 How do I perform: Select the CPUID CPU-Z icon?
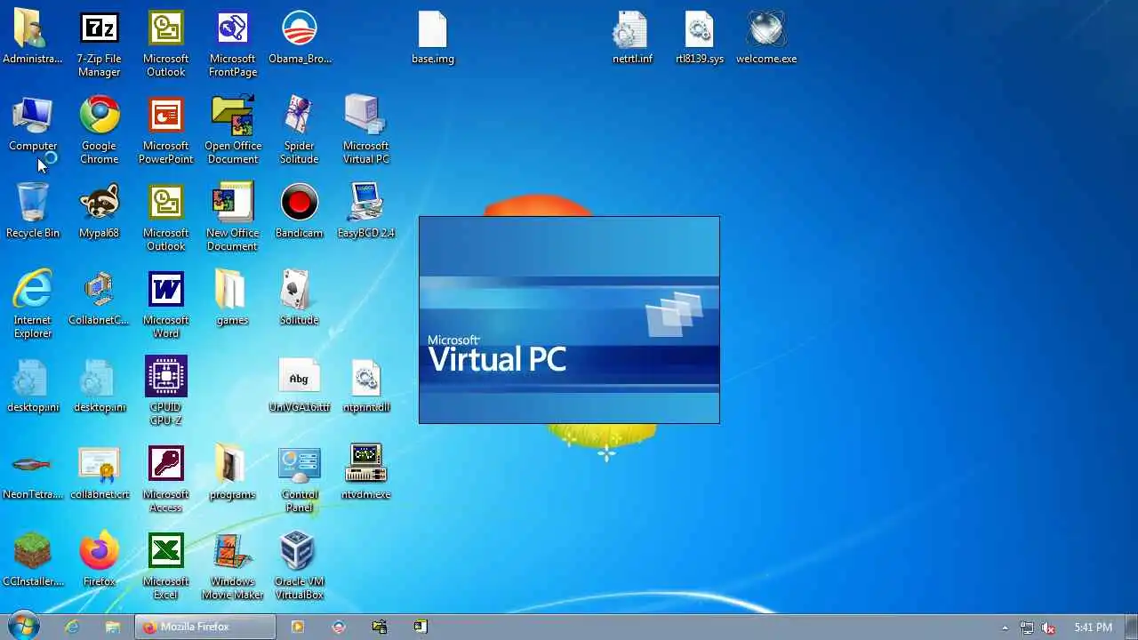166,392
